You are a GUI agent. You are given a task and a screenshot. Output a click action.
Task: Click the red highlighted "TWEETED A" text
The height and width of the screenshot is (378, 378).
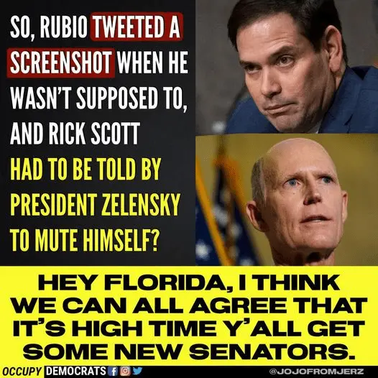click(137, 27)
